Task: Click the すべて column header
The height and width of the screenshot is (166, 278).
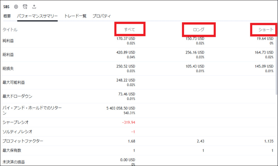Action: coord(130,30)
